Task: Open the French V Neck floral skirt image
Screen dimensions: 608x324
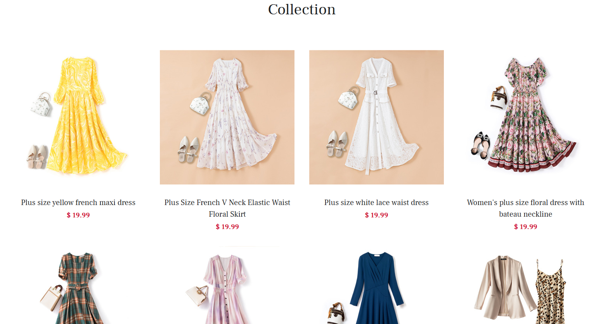Action: point(227,117)
